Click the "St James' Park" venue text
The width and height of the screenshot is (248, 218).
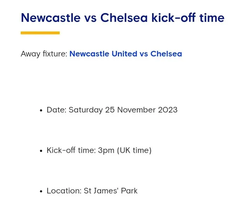pos(110,191)
